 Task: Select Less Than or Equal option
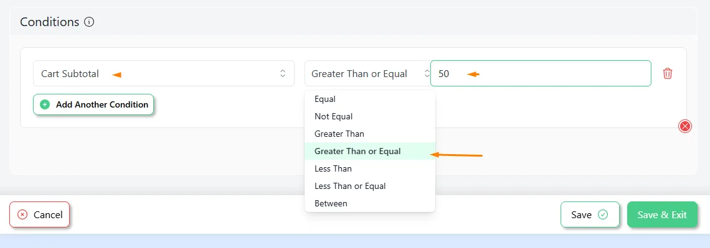tap(370, 186)
